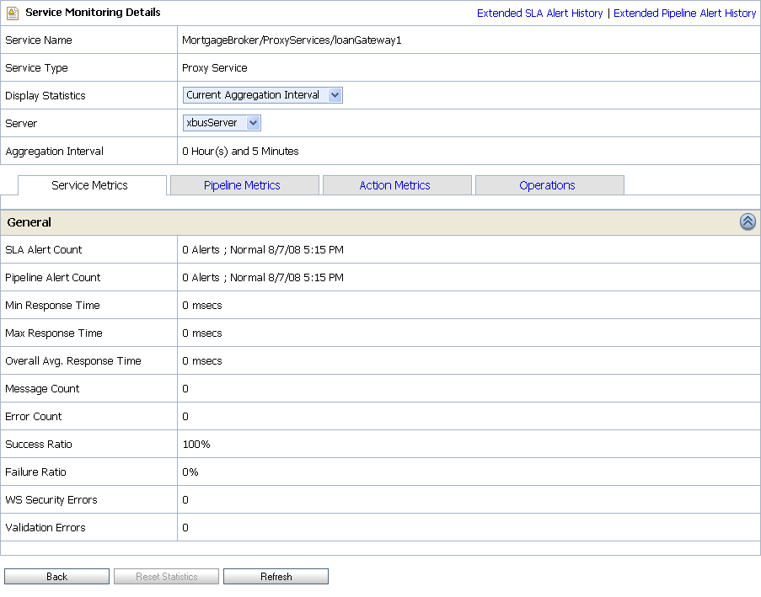
Task: Click the Pipeline Alert Count status value
Action: point(263,278)
